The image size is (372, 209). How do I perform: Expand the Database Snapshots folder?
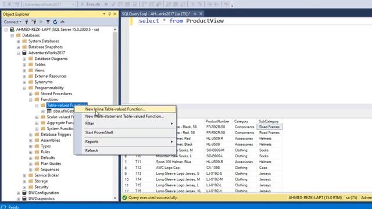coord(18,47)
